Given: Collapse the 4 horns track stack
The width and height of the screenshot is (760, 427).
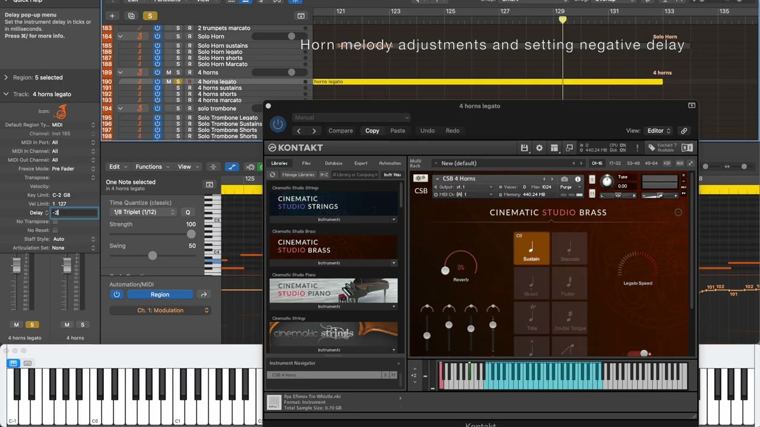Looking at the screenshot, I should 120,72.
